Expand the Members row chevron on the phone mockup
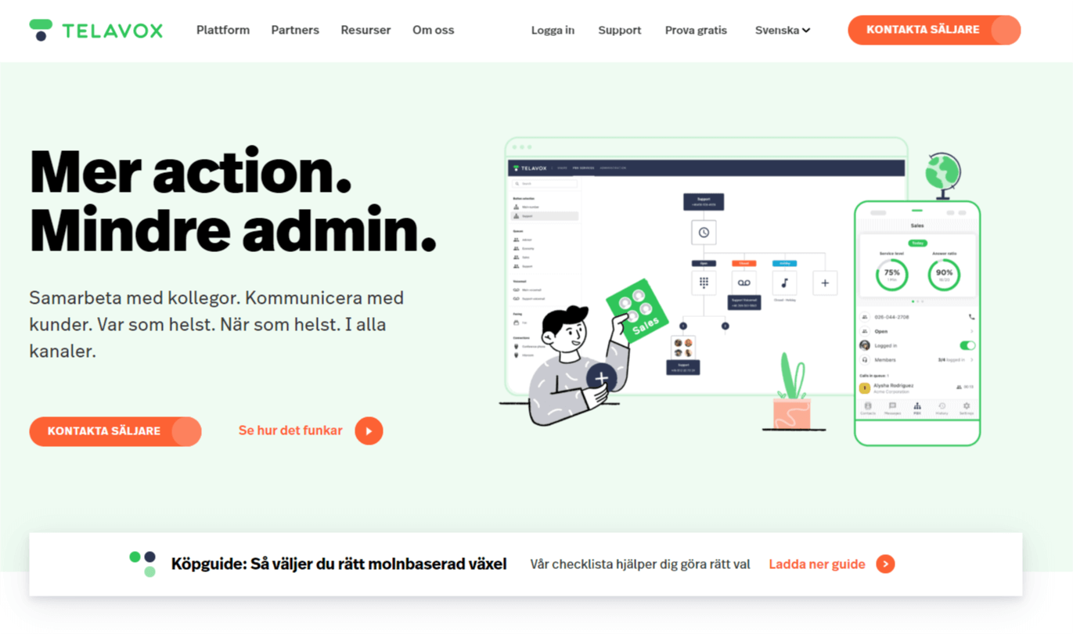 coord(971,360)
